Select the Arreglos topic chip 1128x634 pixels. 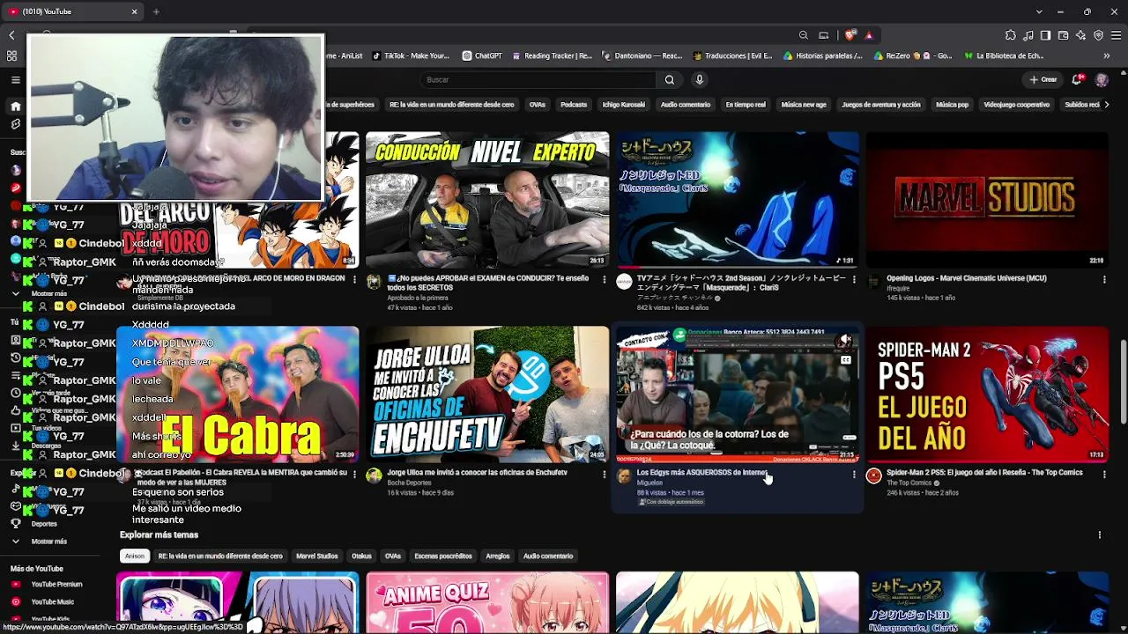(498, 557)
